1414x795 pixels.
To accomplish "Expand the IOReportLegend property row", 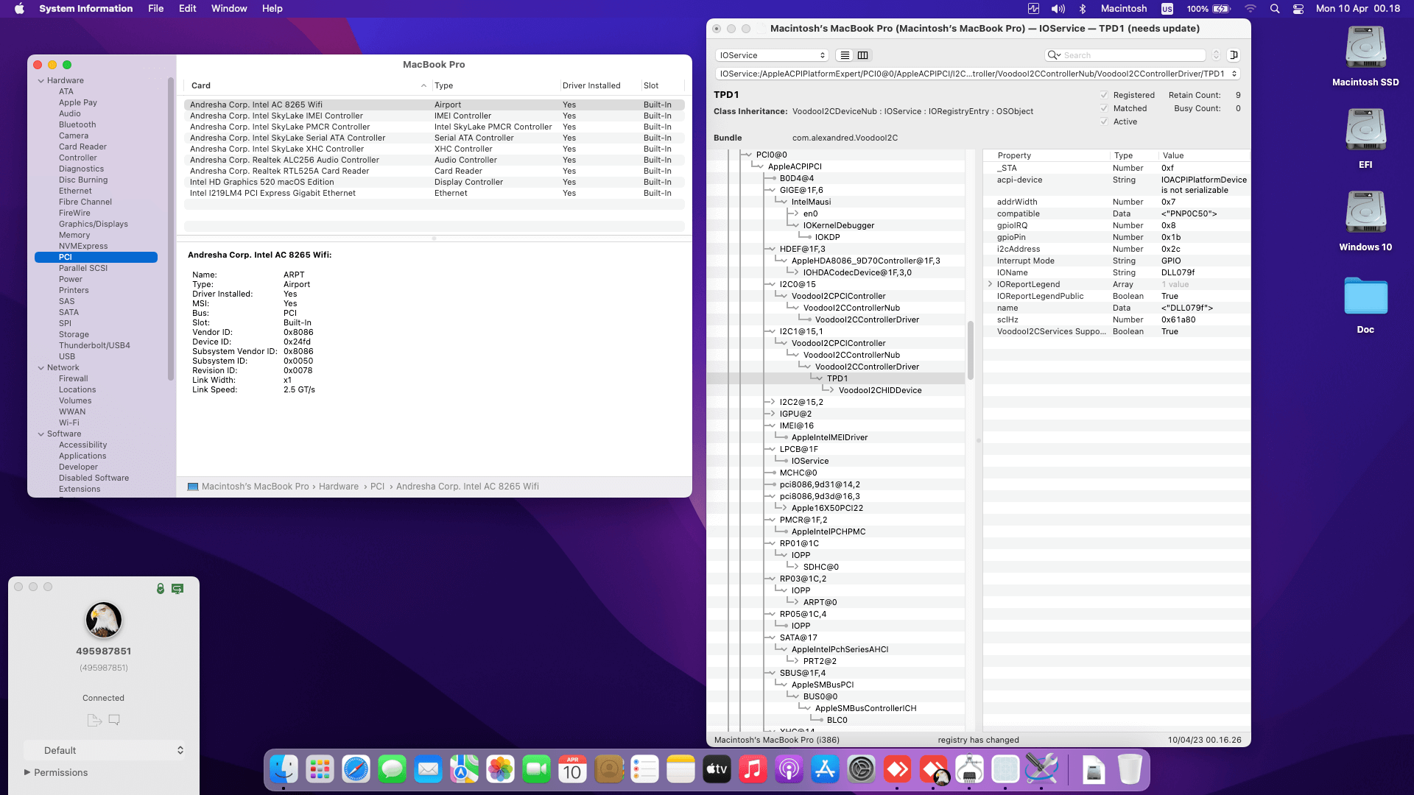I will pos(990,284).
